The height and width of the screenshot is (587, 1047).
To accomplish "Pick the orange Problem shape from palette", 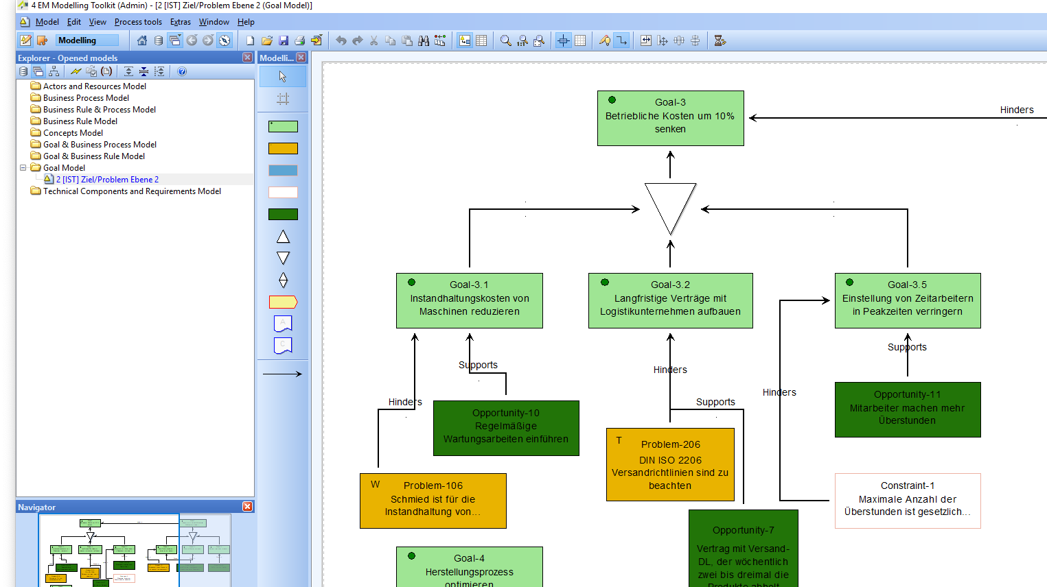I will 283,148.
